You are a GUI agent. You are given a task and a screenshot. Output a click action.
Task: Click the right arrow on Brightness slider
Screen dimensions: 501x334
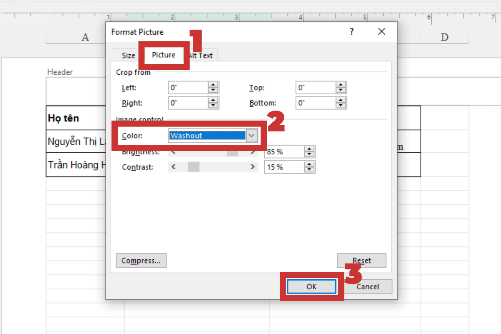252,152
